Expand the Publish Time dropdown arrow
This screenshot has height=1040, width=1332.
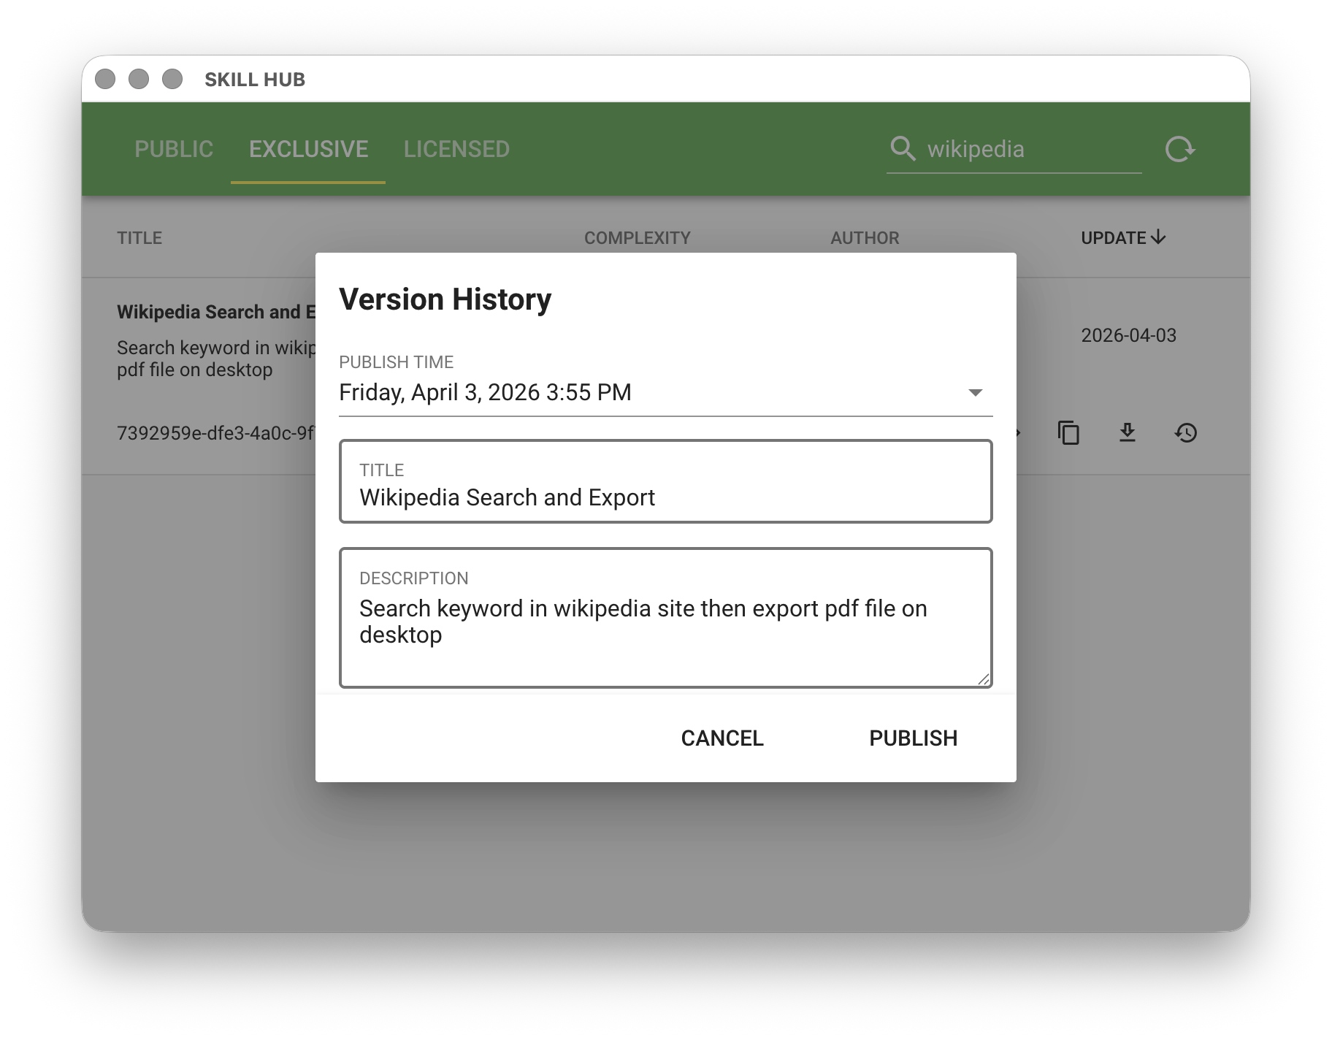[x=975, y=393]
